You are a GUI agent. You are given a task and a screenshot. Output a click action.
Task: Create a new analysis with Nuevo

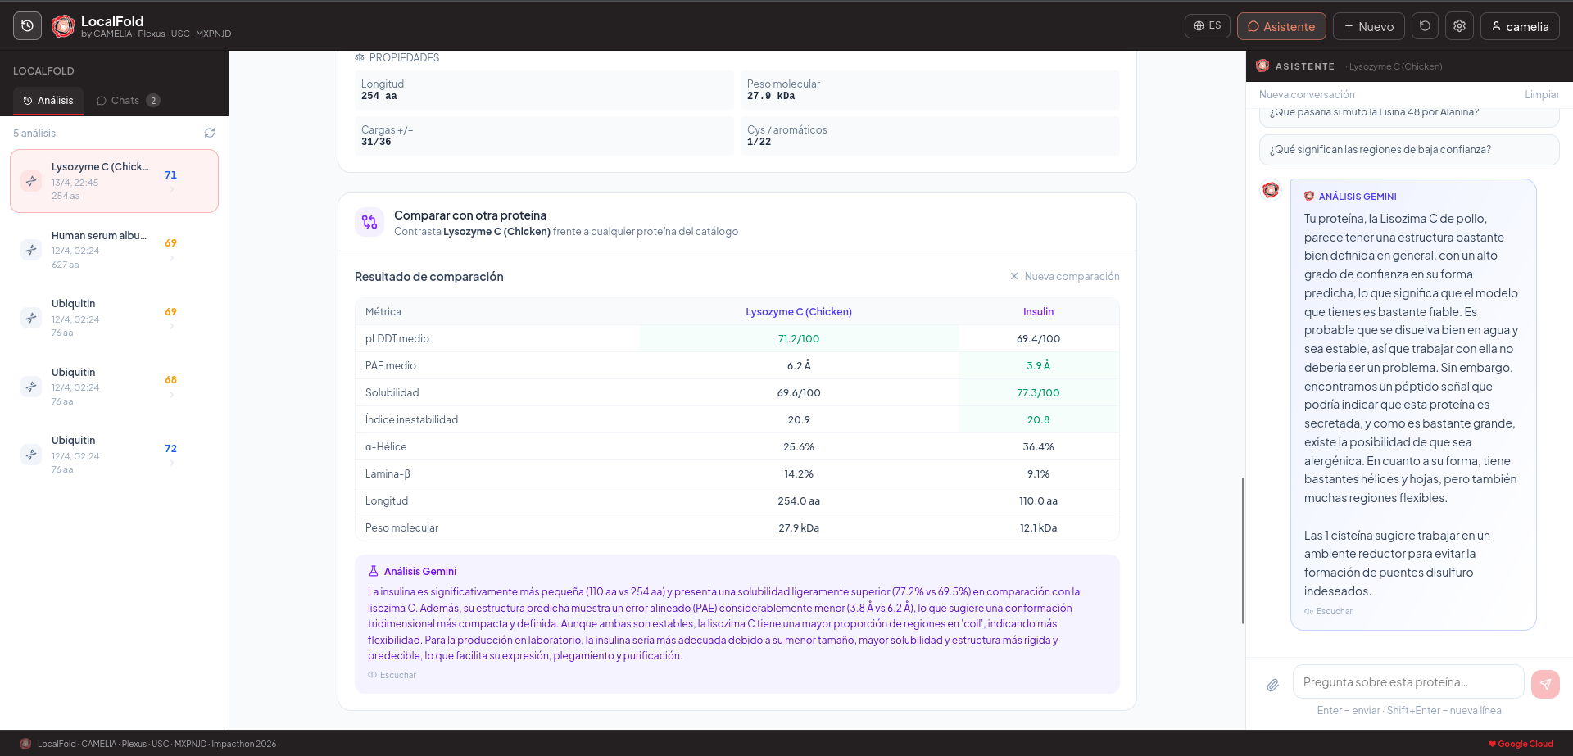[1368, 26]
